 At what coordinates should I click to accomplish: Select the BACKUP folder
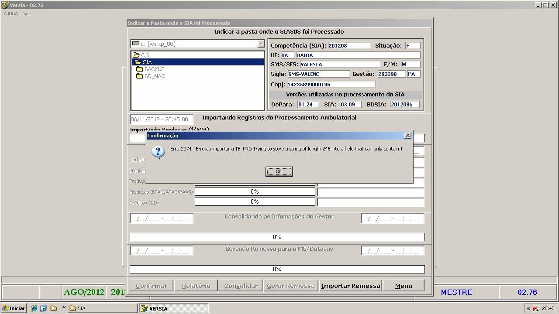(154, 69)
